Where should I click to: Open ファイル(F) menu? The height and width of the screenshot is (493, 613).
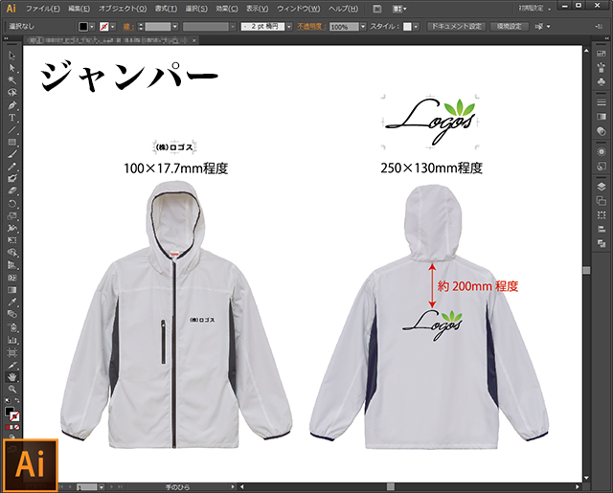[x=42, y=9]
